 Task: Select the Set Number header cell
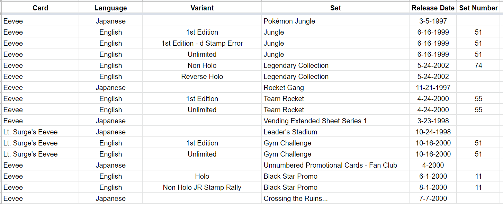tap(478, 8)
